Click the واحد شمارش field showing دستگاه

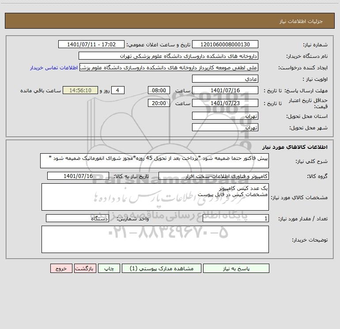point(77,219)
